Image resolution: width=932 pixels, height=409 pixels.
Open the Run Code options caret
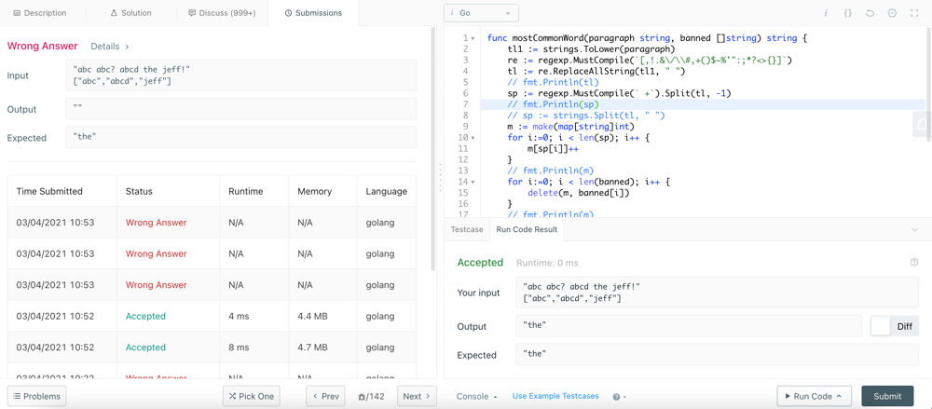pos(840,397)
